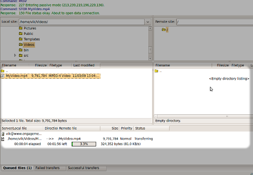Screen dimensions: 253x175
Task: Click the Priority queue column header
Action: pyautogui.click(x=126, y=128)
